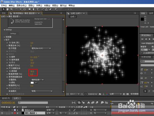Viewport: 154px width, 116px height.
Task: Open the 传递模式 transfer mode dropdown
Action: pos(42,91)
